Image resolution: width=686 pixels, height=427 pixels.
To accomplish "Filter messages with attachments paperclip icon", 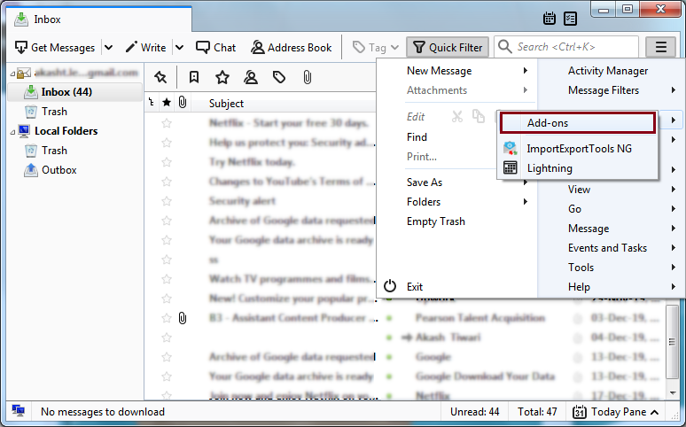I will point(308,78).
